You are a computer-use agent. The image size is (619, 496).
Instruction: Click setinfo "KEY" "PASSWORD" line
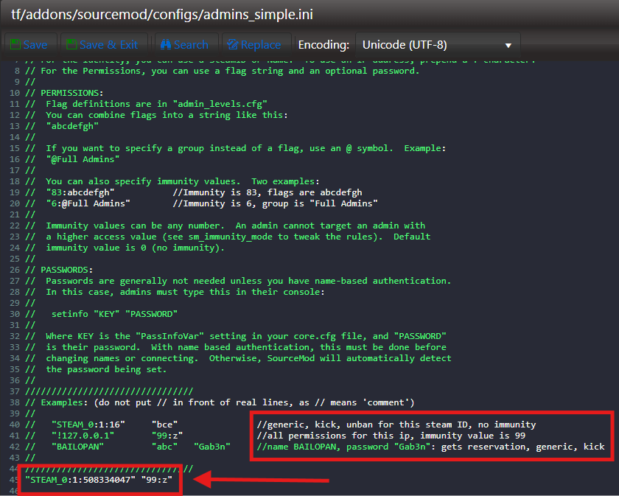[x=114, y=314]
